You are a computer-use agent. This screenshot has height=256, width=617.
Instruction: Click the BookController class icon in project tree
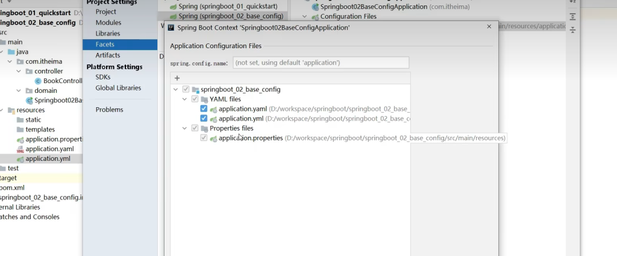point(38,81)
